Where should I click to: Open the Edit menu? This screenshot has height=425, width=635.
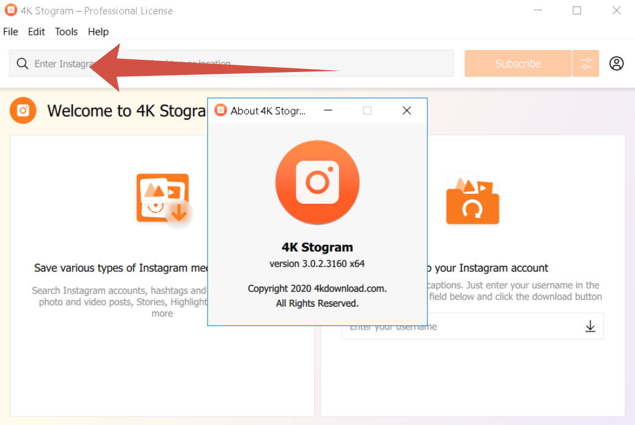(36, 32)
